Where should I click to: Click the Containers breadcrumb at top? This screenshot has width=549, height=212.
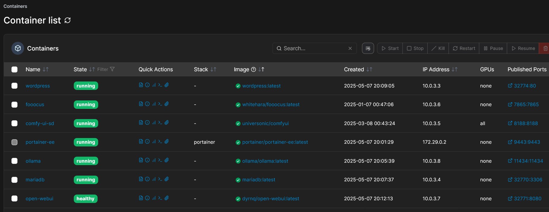point(15,6)
